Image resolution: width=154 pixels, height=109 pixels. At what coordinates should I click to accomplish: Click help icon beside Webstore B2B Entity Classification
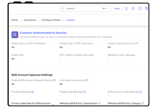pos(100,103)
